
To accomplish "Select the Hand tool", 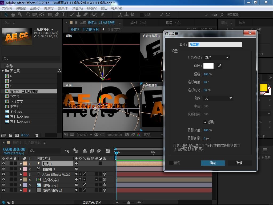I will pyautogui.click(x=13, y=15).
